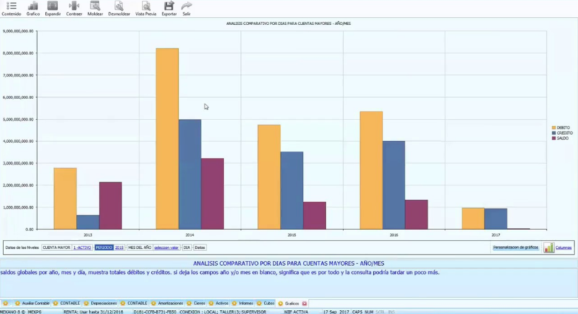Close the Graficos tab
578x314 pixels.
pos(305,303)
